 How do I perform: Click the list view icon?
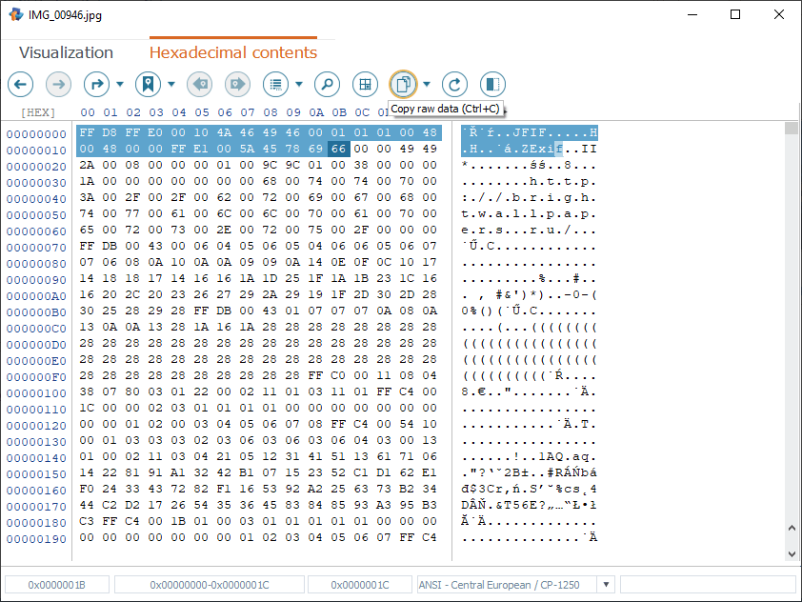(x=276, y=84)
